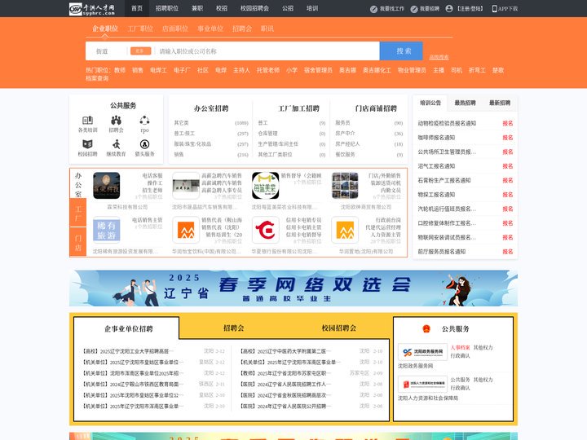Click the orange 更多 button in search bar
Image resolution: width=587 pixels, height=440 pixels.
pos(140,51)
